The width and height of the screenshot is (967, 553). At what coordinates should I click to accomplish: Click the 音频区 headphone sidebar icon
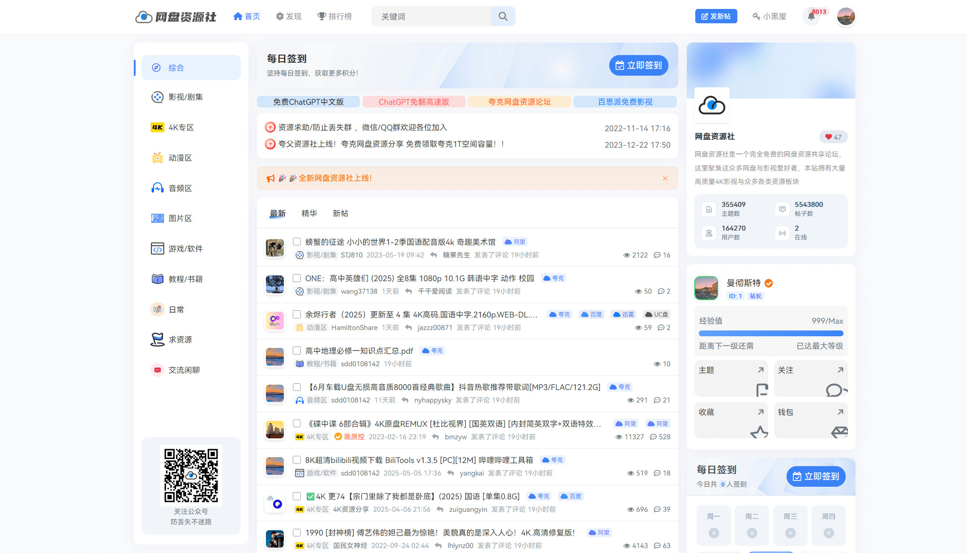point(157,188)
